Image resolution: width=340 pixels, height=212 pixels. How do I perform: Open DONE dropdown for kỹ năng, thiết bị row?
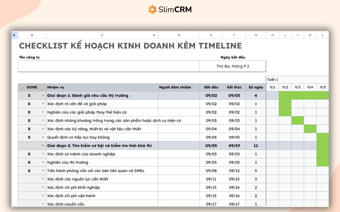click(x=43, y=129)
